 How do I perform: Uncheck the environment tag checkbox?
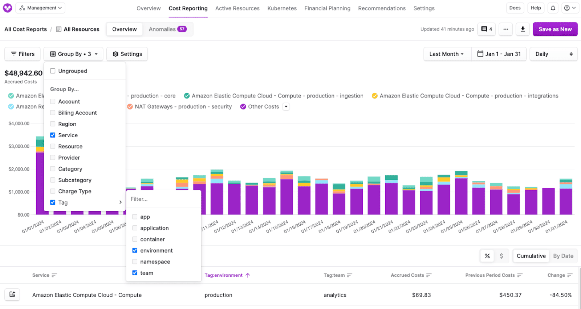pyautogui.click(x=135, y=250)
